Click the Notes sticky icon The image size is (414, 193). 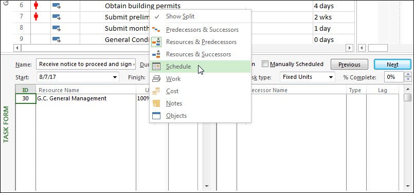coord(156,103)
